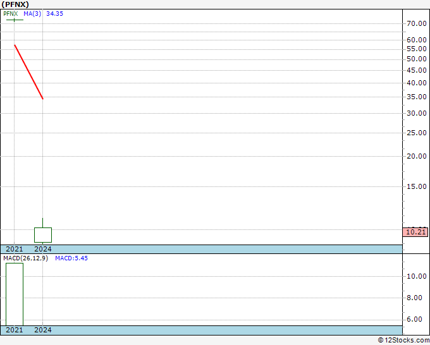Select the MA(3) indicator label
Image resolution: width=430 pixels, height=345 pixels.
coord(32,14)
